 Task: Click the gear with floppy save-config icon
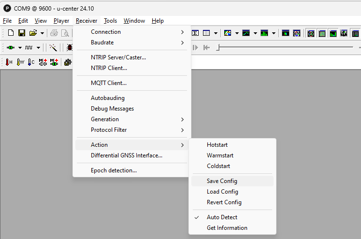click(68, 62)
